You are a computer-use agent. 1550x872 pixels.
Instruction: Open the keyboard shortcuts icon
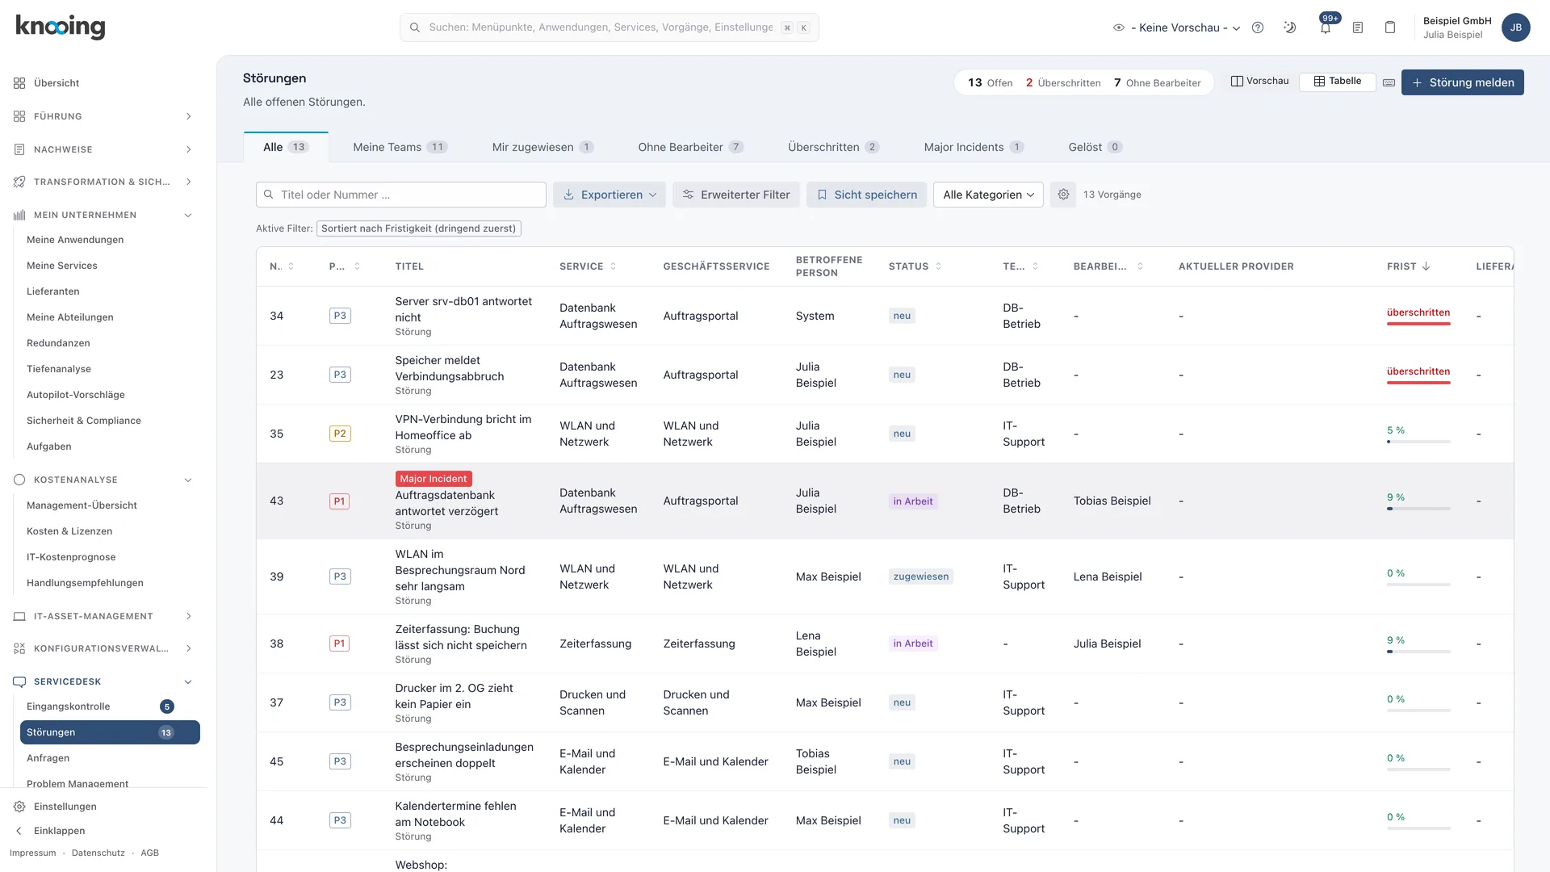point(1389,82)
